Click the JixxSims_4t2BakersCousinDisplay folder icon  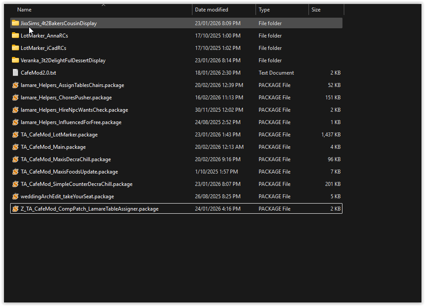click(15, 23)
